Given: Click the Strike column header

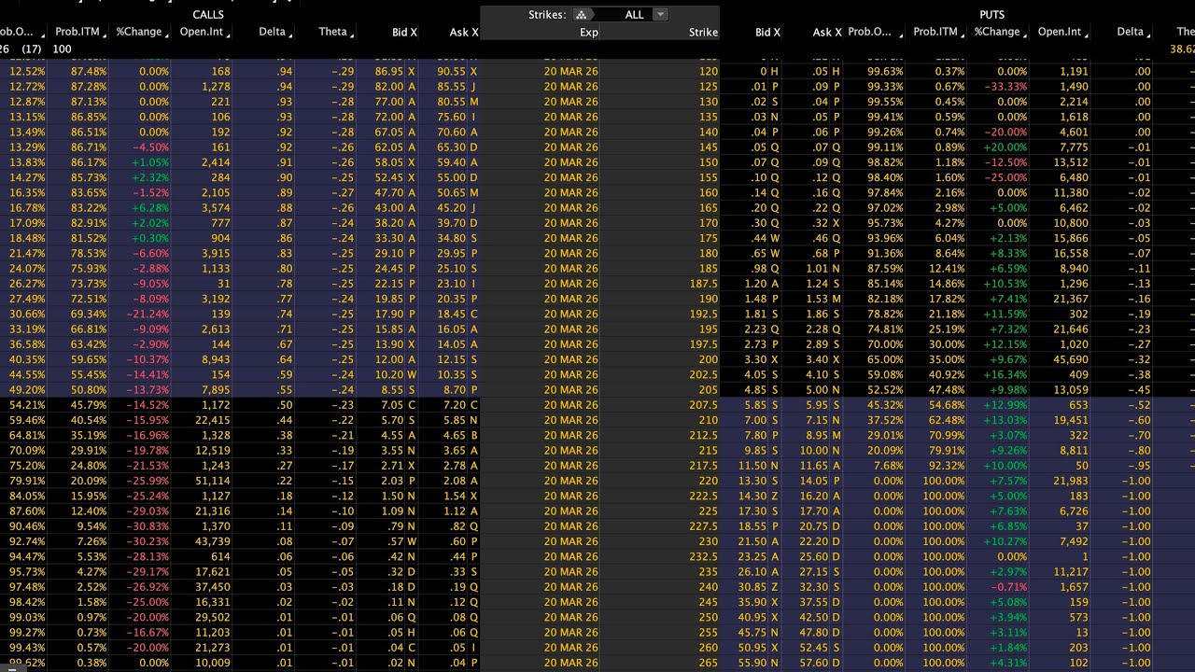Looking at the screenshot, I should [x=703, y=33].
